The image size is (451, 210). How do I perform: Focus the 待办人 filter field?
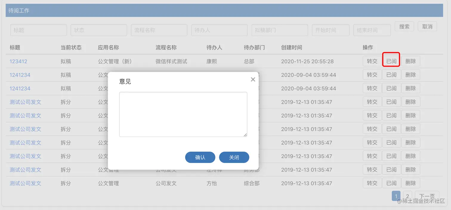(x=219, y=30)
